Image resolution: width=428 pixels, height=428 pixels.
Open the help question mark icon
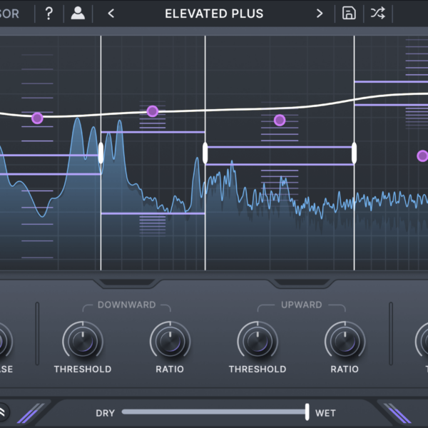(49, 14)
